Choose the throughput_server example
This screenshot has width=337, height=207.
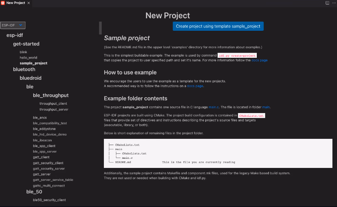coord(54,109)
